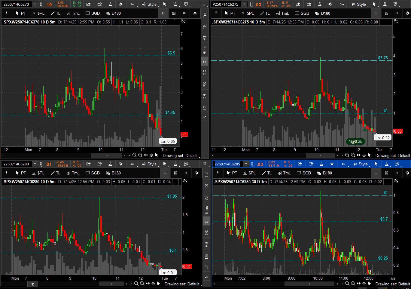This screenshot has height=289, width=411.
Task: Click the Style button in C6285 chart
Action: pos(360,164)
